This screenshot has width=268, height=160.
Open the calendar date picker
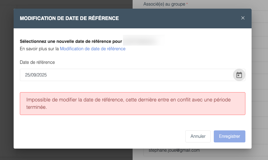point(239,75)
